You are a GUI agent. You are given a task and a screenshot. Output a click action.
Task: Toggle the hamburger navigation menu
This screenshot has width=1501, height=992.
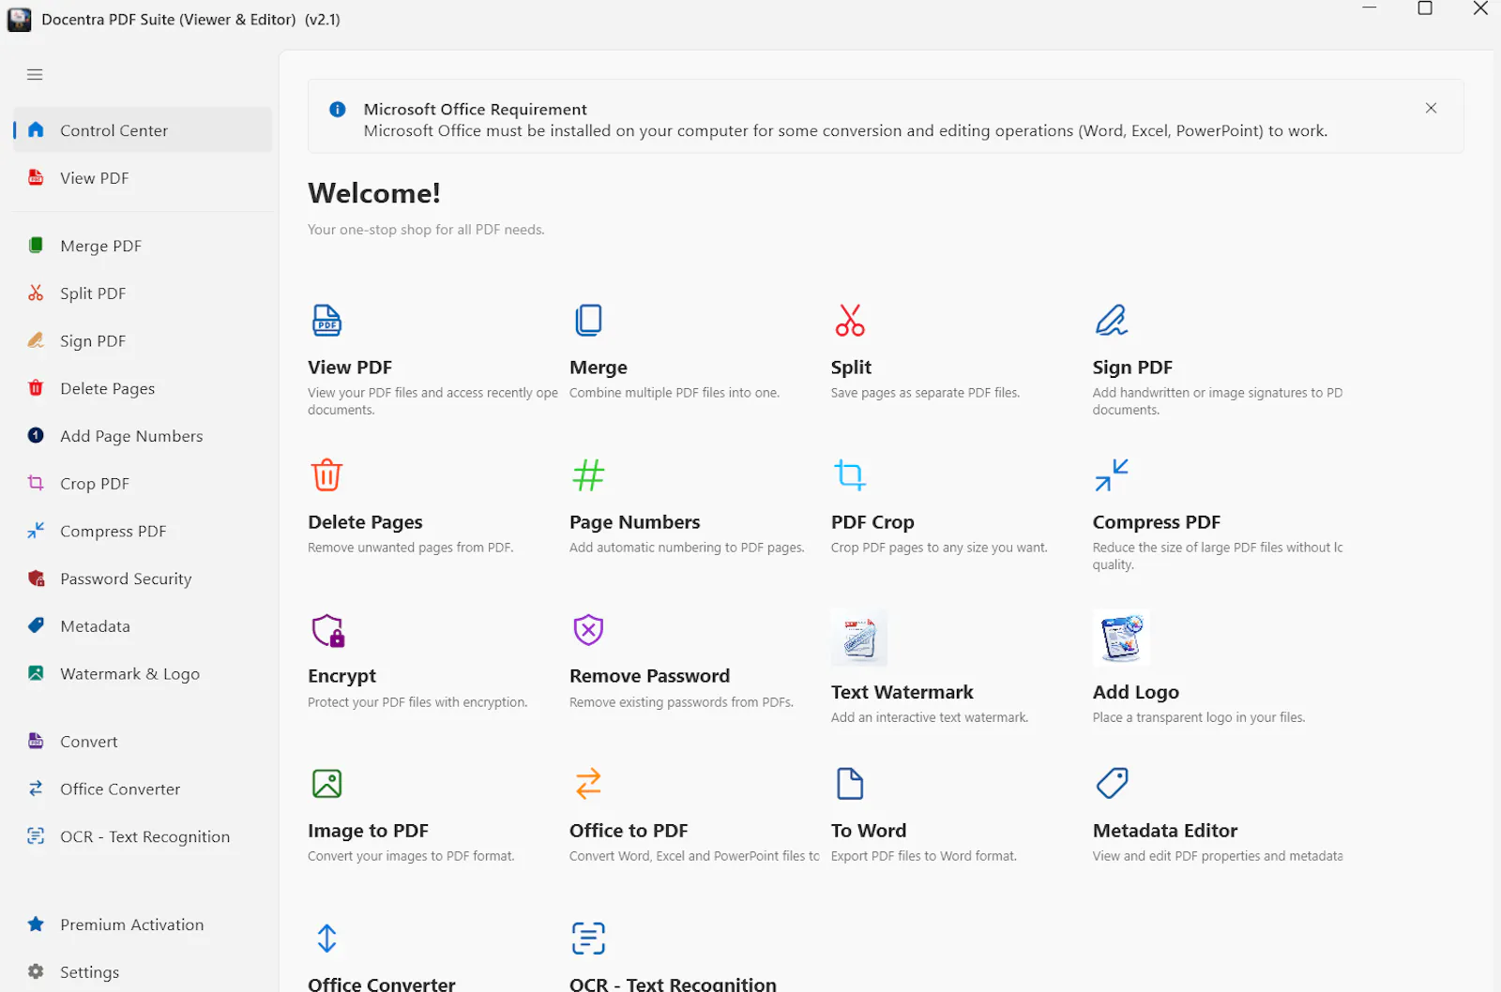pyautogui.click(x=35, y=75)
